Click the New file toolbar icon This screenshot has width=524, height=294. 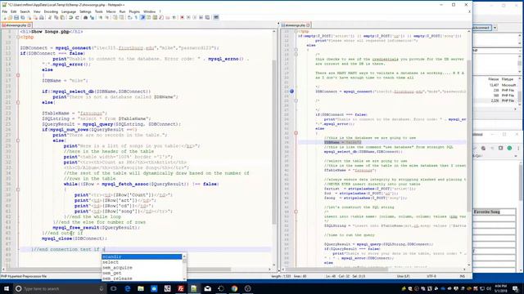4,17
